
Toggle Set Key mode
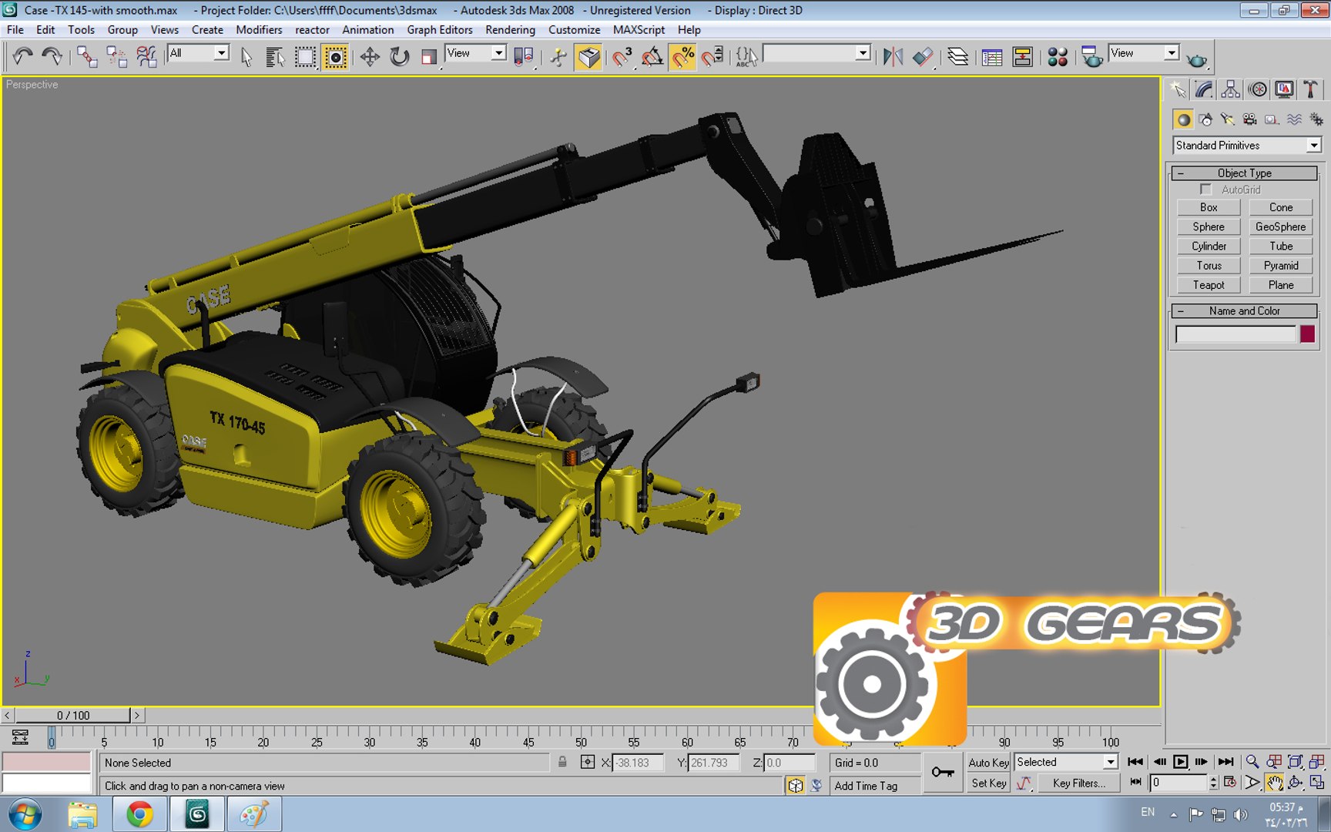click(988, 783)
